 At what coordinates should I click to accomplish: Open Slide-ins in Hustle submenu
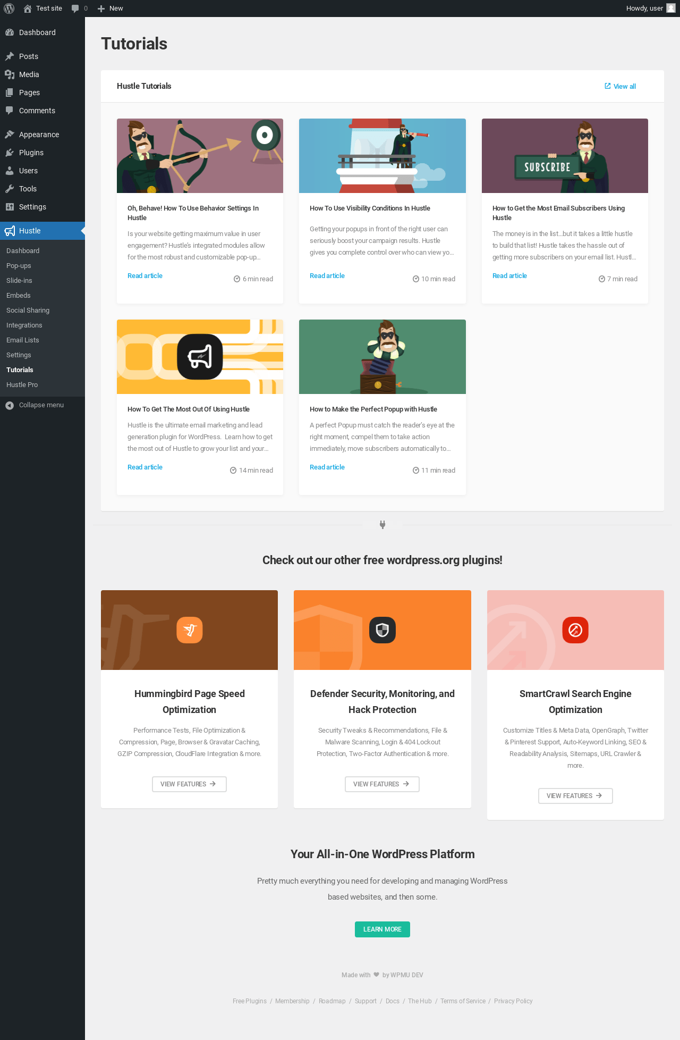tap(19, 281)
